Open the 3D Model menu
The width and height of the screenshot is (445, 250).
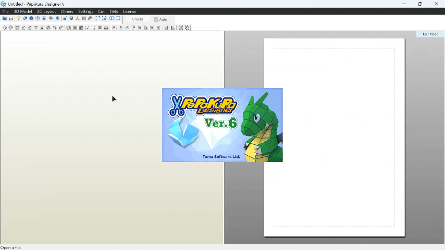pyautogui.click(x=23, y=11)
